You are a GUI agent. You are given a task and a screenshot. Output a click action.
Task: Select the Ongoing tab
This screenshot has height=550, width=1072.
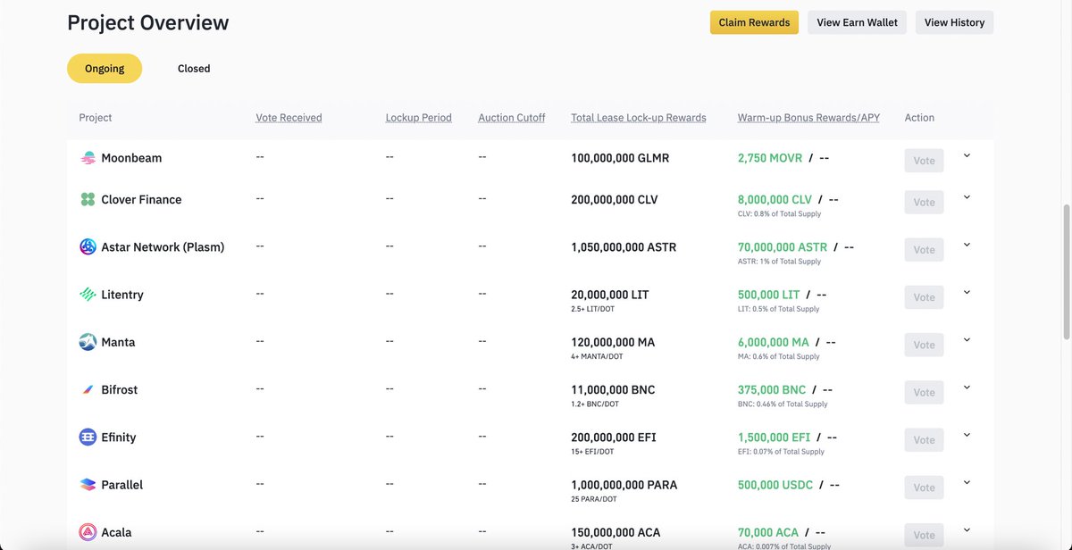(x=105, y=69)
